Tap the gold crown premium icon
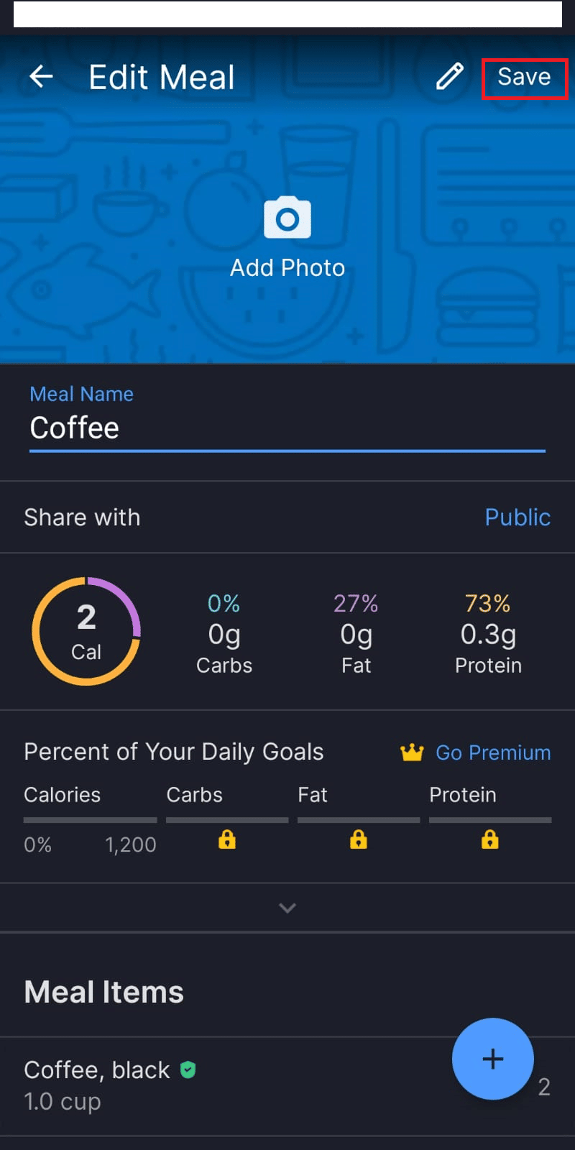 (x=412, y=753)
